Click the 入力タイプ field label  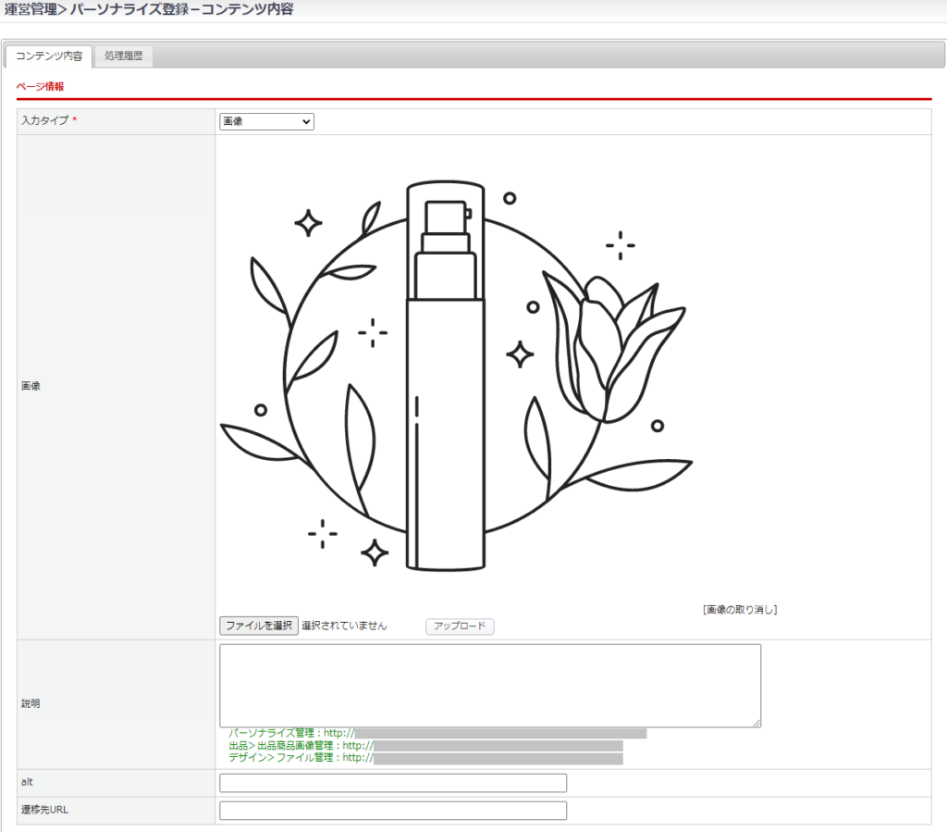[x=44, y=121]
